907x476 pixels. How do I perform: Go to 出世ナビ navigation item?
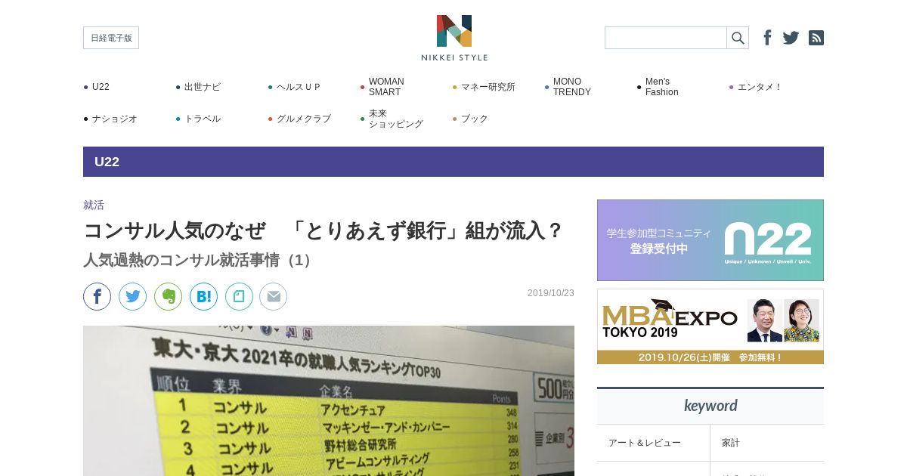coord(202,87)
